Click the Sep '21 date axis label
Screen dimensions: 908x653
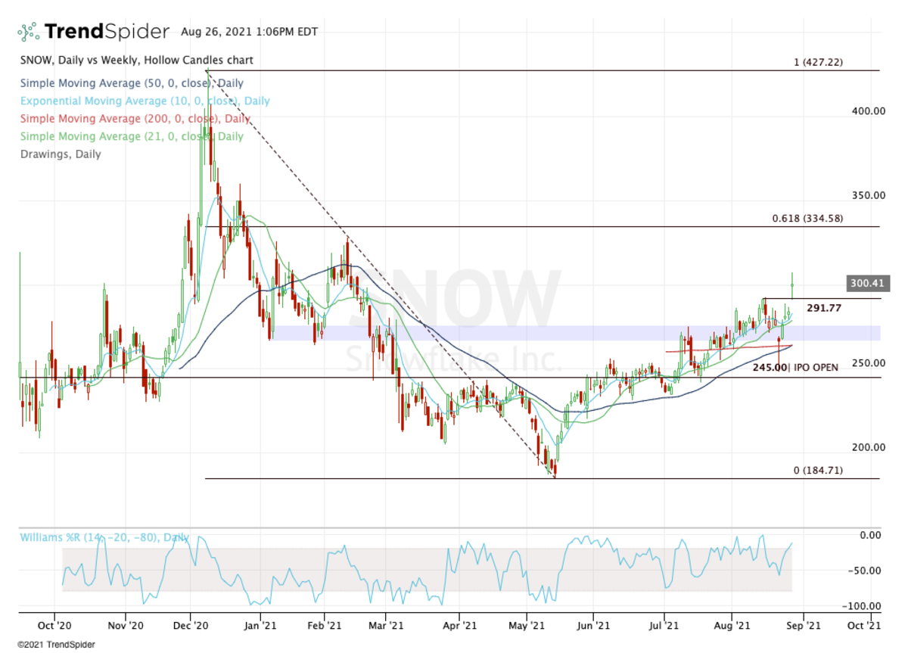(802, 627)
